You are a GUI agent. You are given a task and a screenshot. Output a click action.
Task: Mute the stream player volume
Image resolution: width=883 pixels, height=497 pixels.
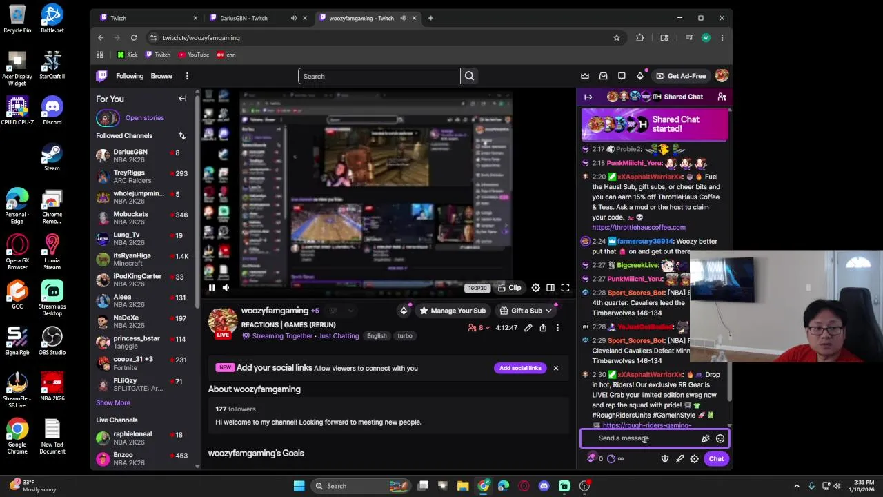click(x=226, y=288)
